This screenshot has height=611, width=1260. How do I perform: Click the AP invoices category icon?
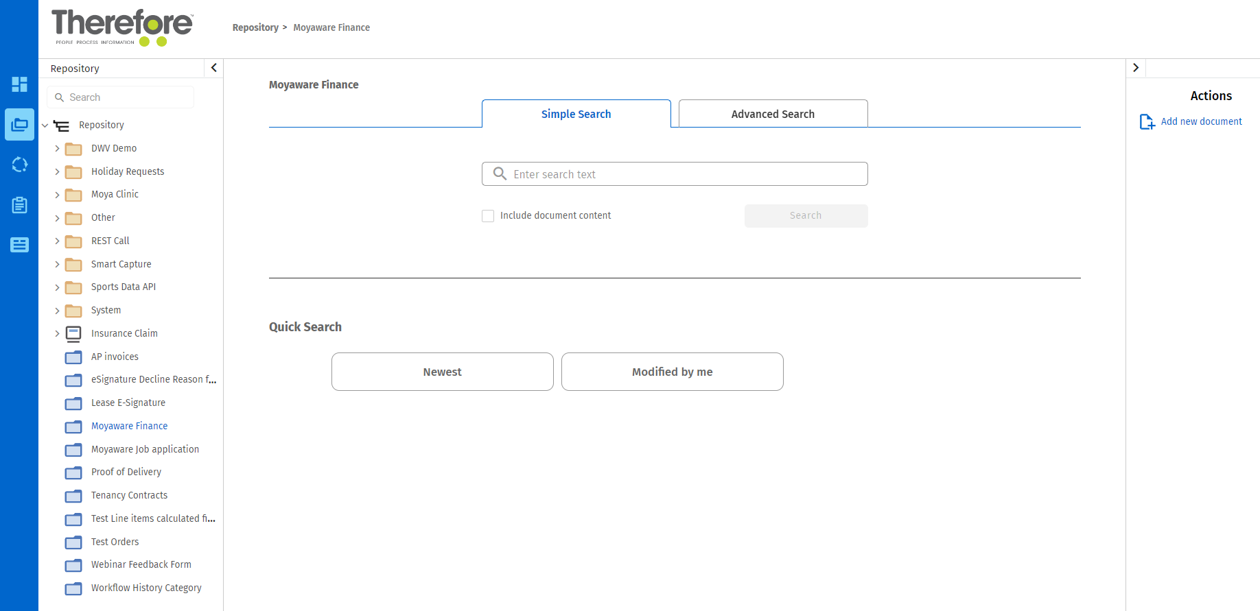(x=73, y=357)
